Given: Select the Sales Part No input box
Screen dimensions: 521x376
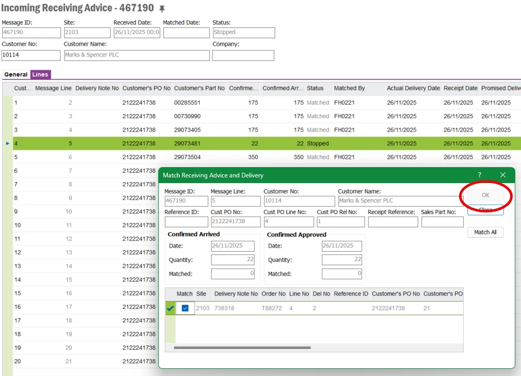Looking at the screenshot, I should tap(442, 222).
